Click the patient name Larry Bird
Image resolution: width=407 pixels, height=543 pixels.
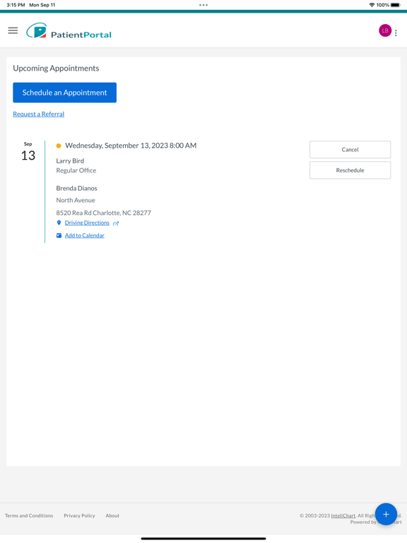[x=70, y=160]
